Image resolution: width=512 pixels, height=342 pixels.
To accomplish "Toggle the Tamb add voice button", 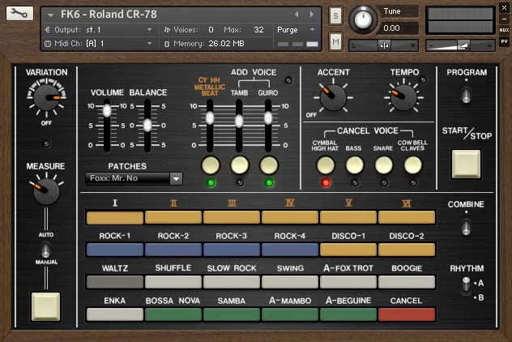I will (240, 165).
